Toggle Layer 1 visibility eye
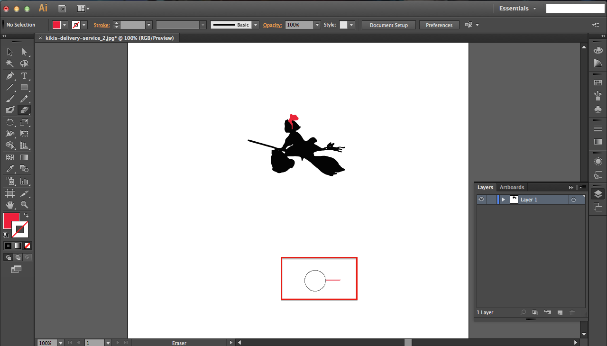The height and width of the screenshot is (346, 607). pyautogui.click(x=481, y=200)
